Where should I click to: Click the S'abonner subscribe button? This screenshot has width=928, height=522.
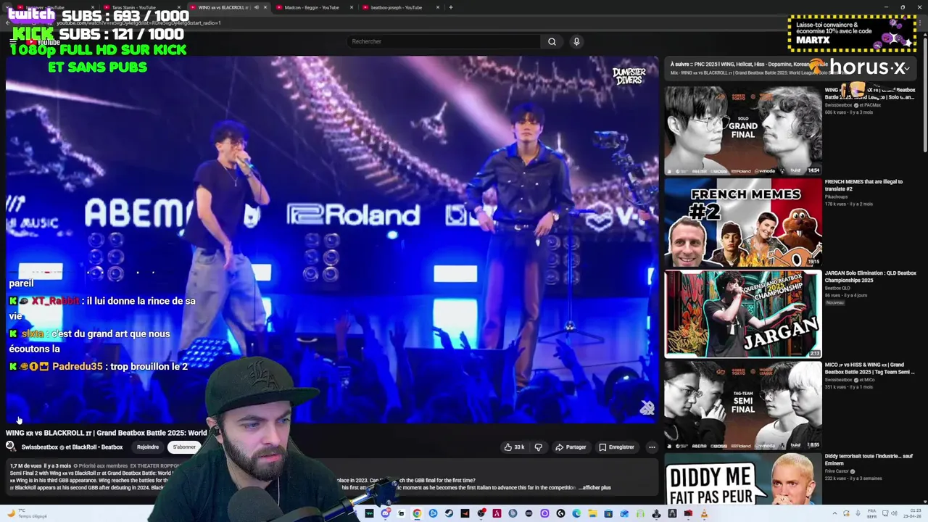(x=184, y=447)
